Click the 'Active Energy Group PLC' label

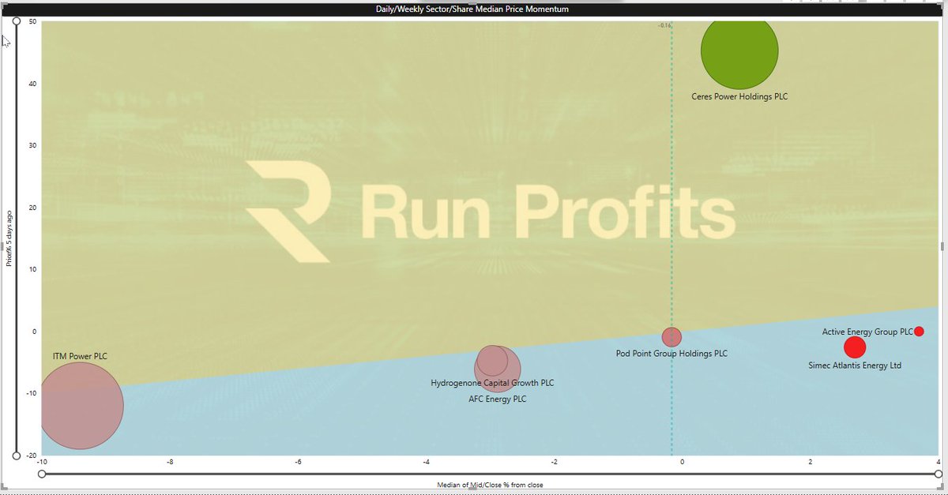pyautogui.click(x=867, y=332)
